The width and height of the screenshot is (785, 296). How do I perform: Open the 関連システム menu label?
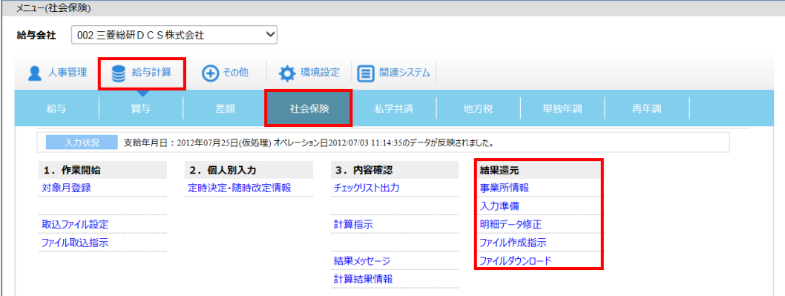[404, 73]
